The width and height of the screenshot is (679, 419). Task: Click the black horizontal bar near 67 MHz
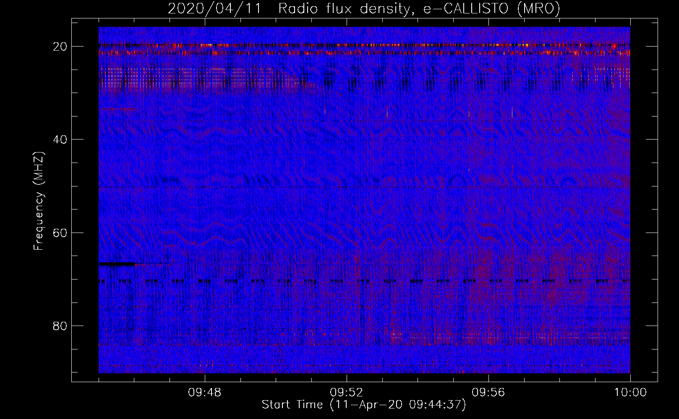117,264
